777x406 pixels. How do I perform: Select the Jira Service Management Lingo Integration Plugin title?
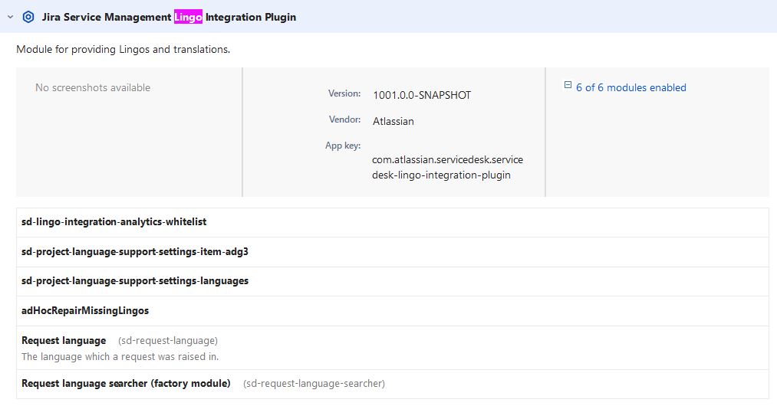(x=169, y=17)
